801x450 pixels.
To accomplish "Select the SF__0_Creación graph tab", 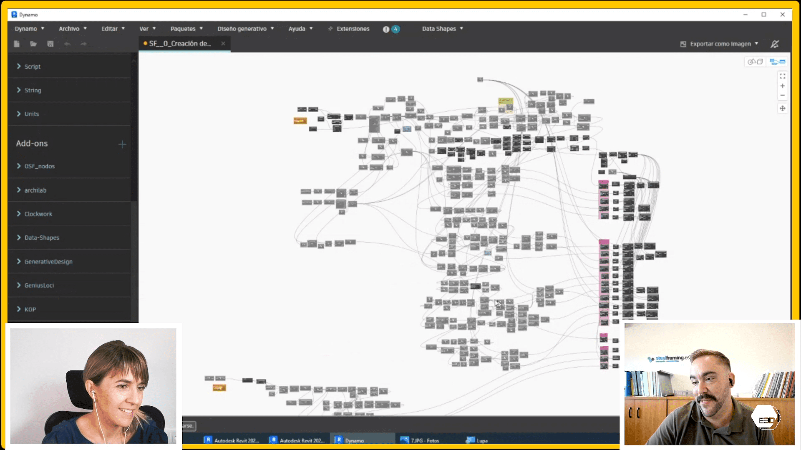I will [x=180, y=43].
